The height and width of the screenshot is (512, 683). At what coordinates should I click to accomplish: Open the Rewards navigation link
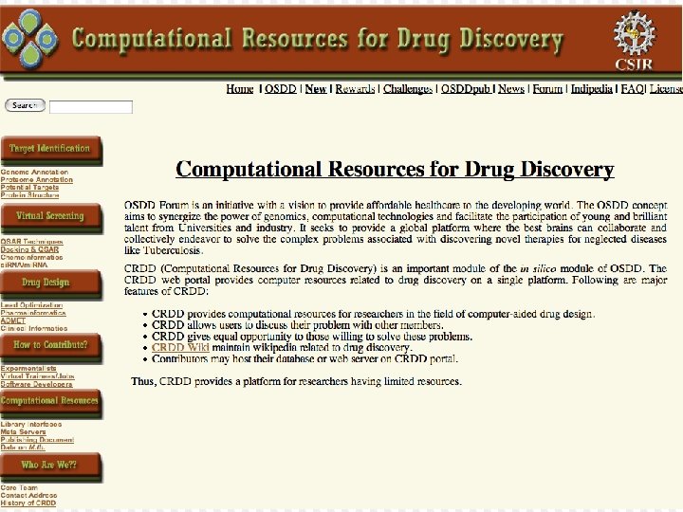pos(355,89)
